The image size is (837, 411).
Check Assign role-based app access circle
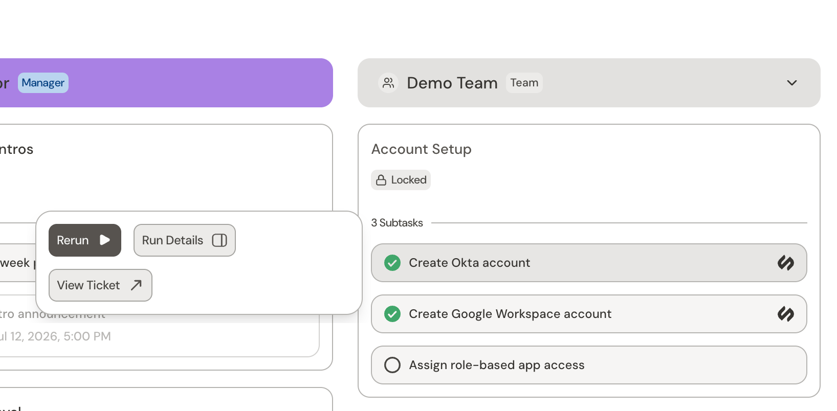pos(392,365)
